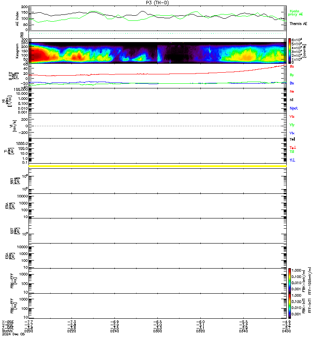Click the ESA ions [eV] axis label

[10, 206]
